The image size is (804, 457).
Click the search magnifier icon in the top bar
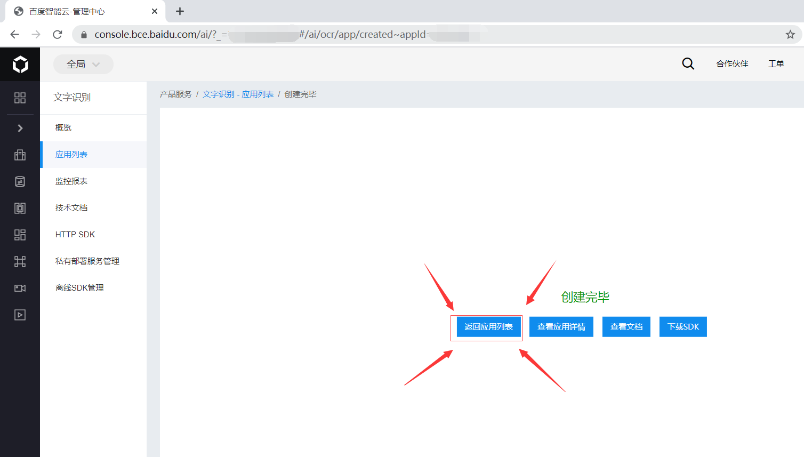[688, 64]
